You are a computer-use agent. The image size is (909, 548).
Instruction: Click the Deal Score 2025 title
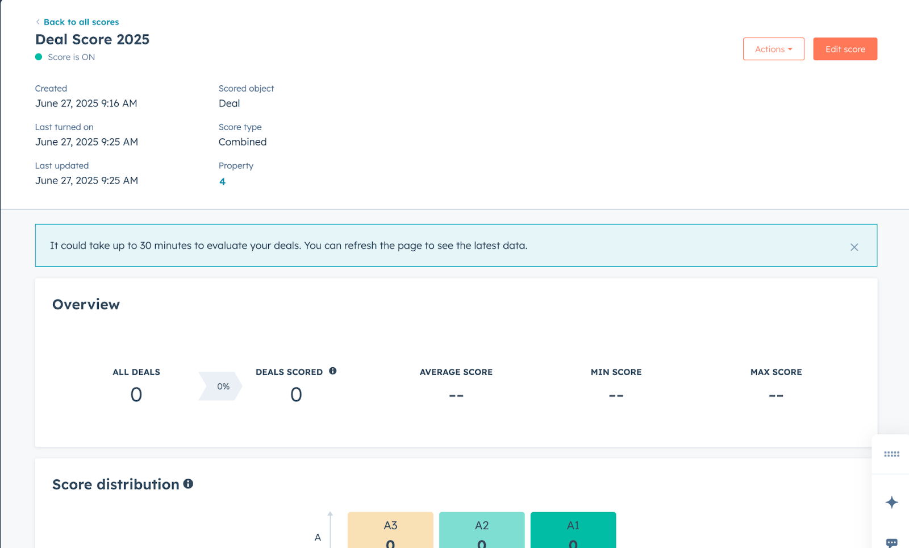(x=92, y=39)
